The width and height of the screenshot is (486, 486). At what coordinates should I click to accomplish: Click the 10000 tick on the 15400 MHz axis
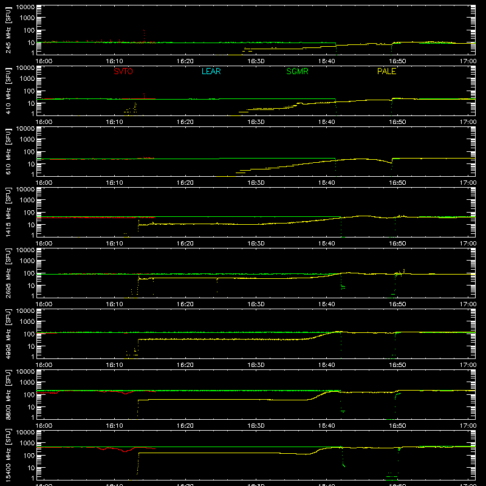[26, 433]
